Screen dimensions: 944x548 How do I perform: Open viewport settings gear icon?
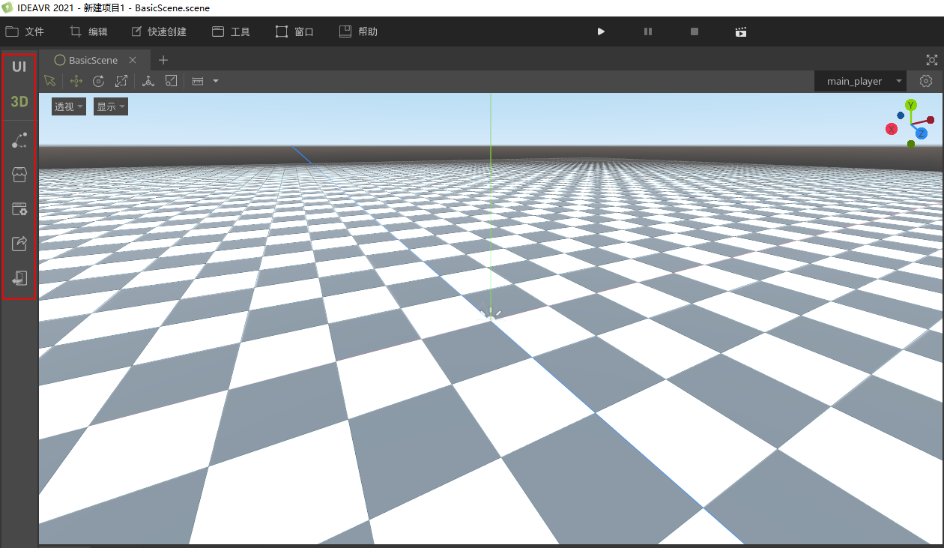[926, 81]
